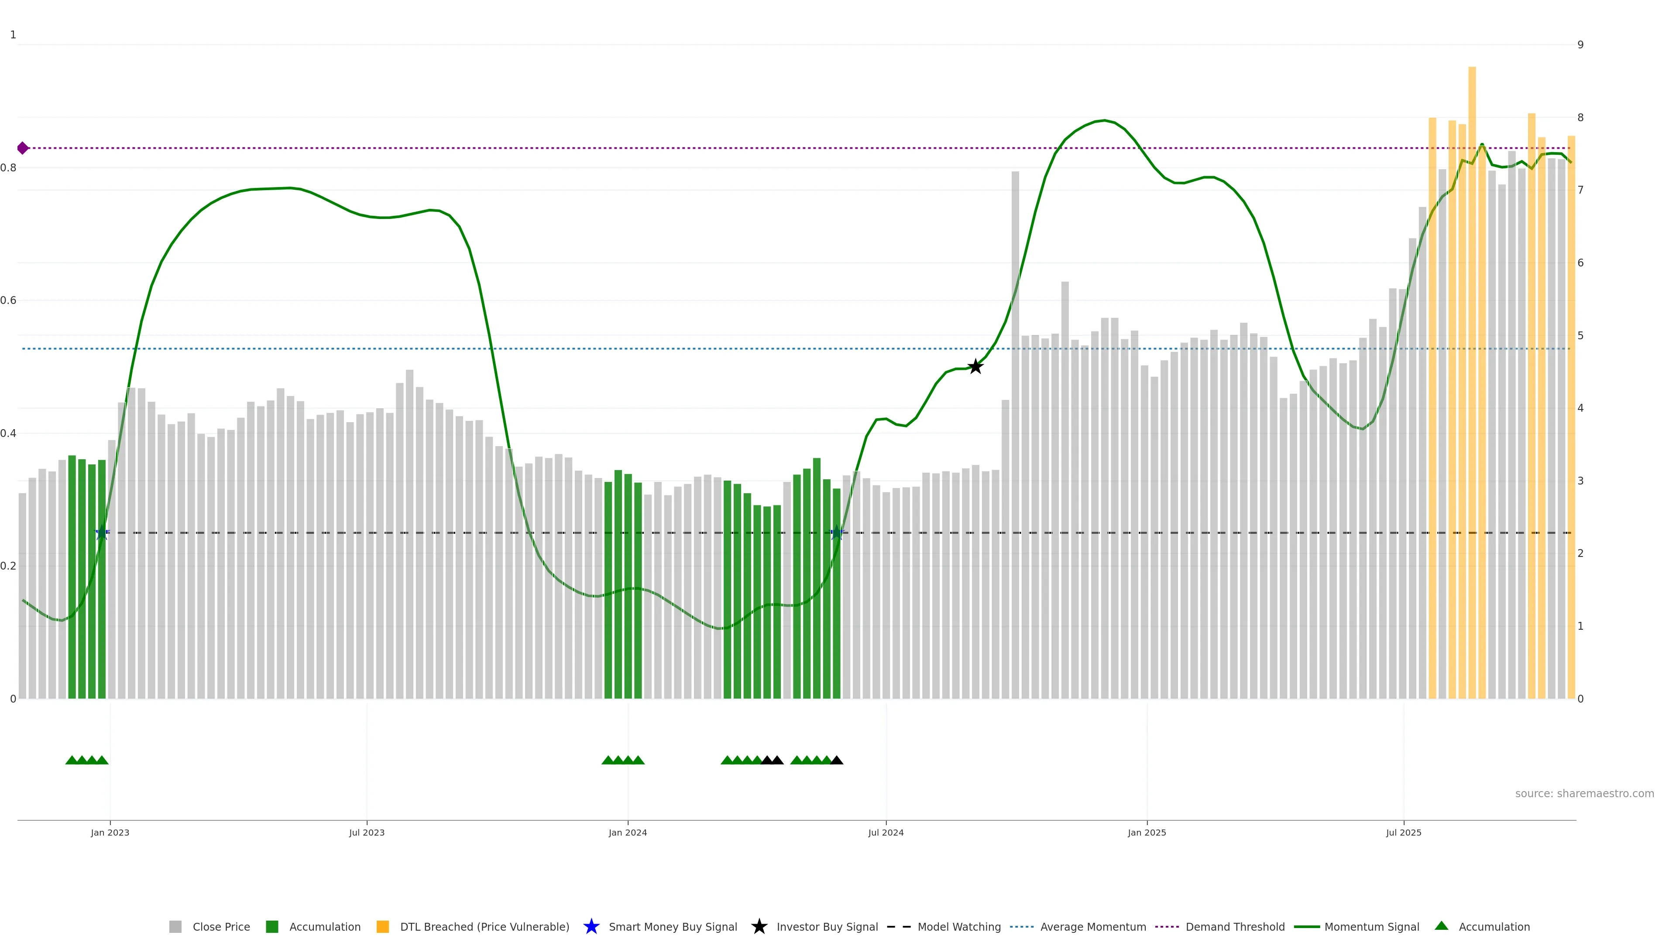Click the blue star before Jul 2024
The width and height of the screenshot is (1676, 942).
click(837, 533)
